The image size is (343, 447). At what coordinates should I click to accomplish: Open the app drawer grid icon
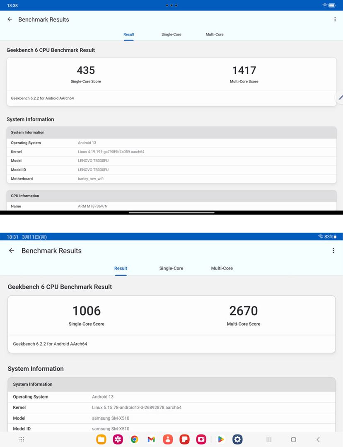(x=22, y=439)
